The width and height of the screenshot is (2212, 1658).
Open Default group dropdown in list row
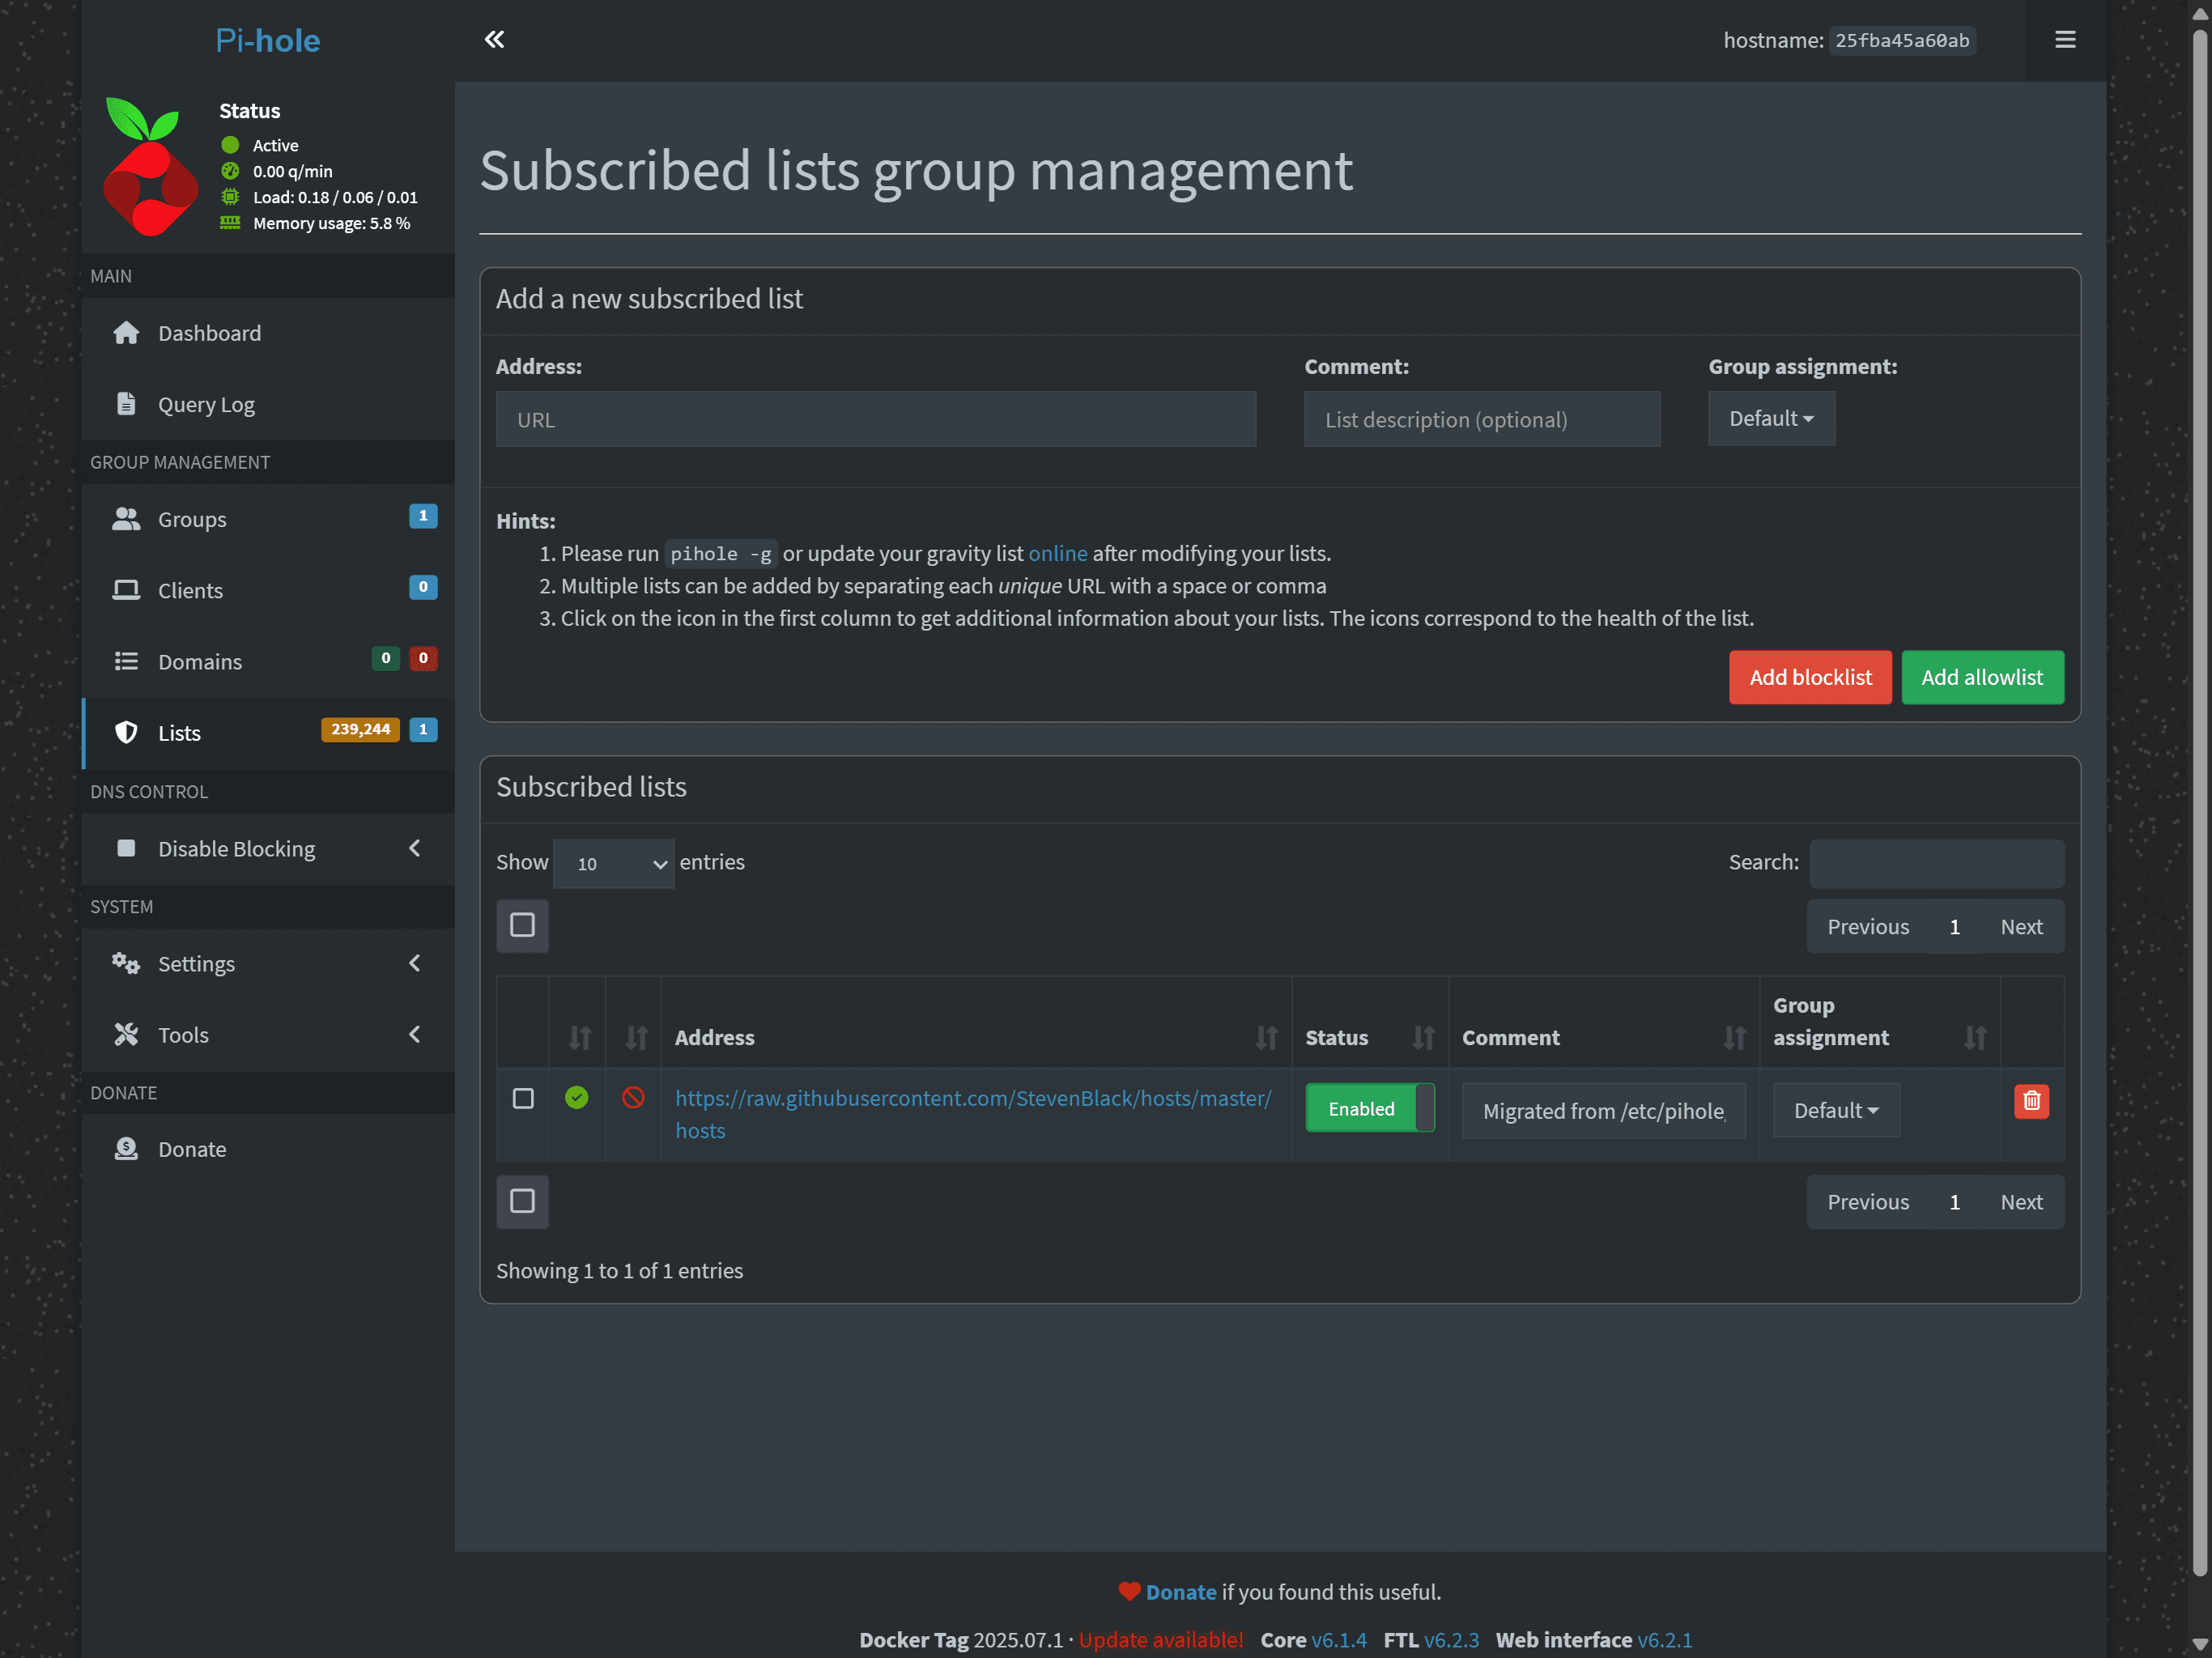coord(1836,1110)
